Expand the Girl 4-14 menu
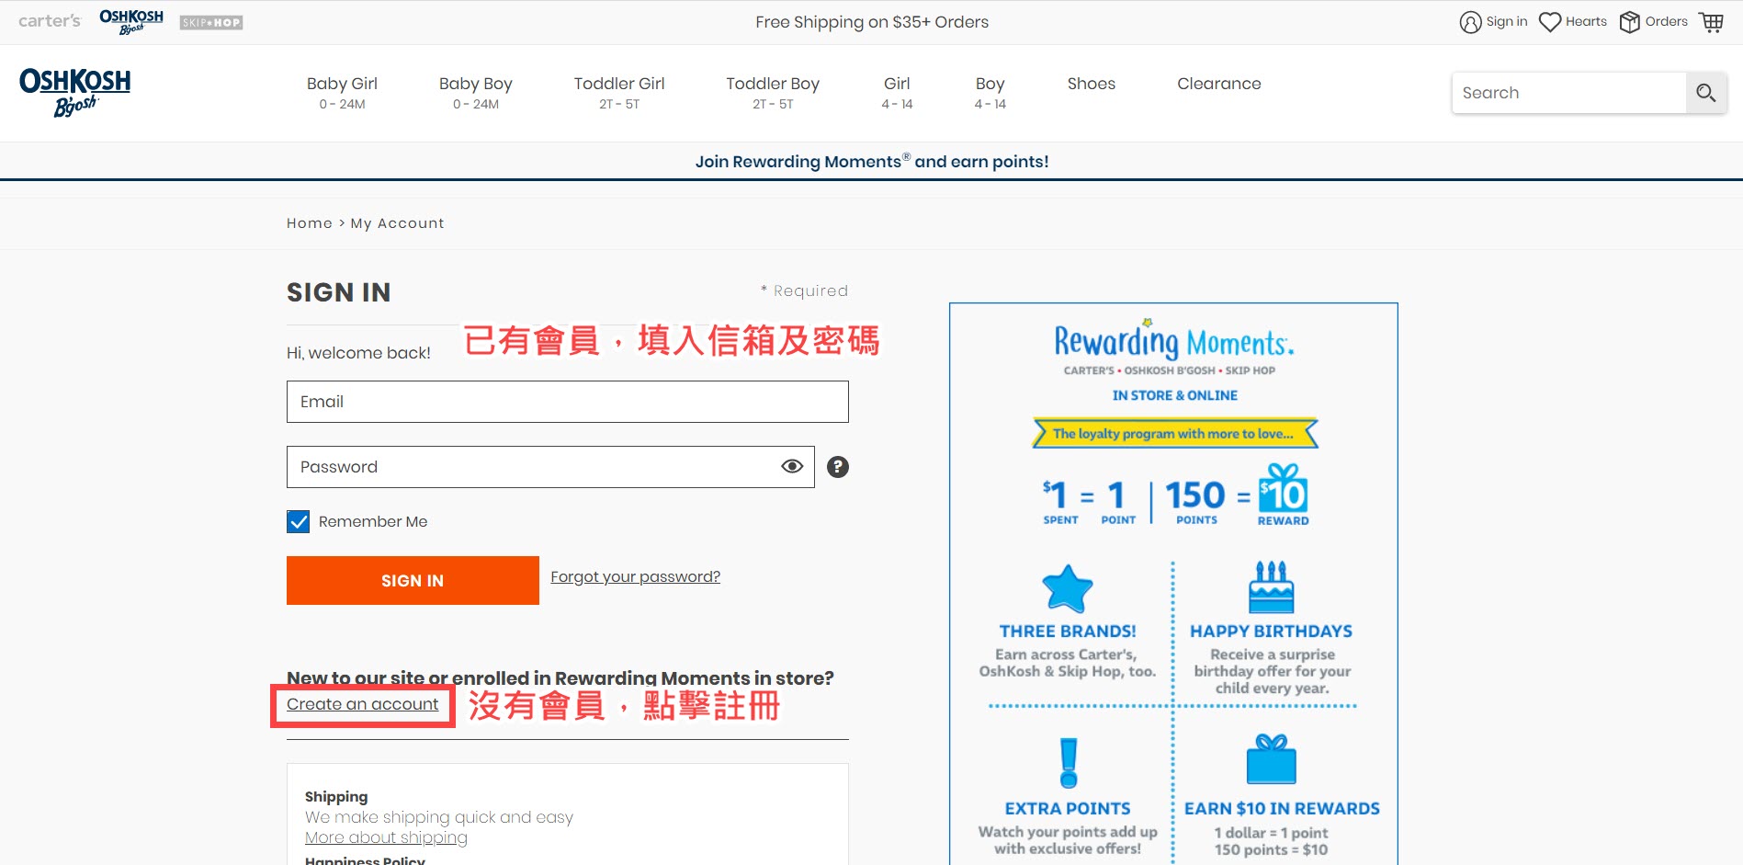 tap(897, 92)
